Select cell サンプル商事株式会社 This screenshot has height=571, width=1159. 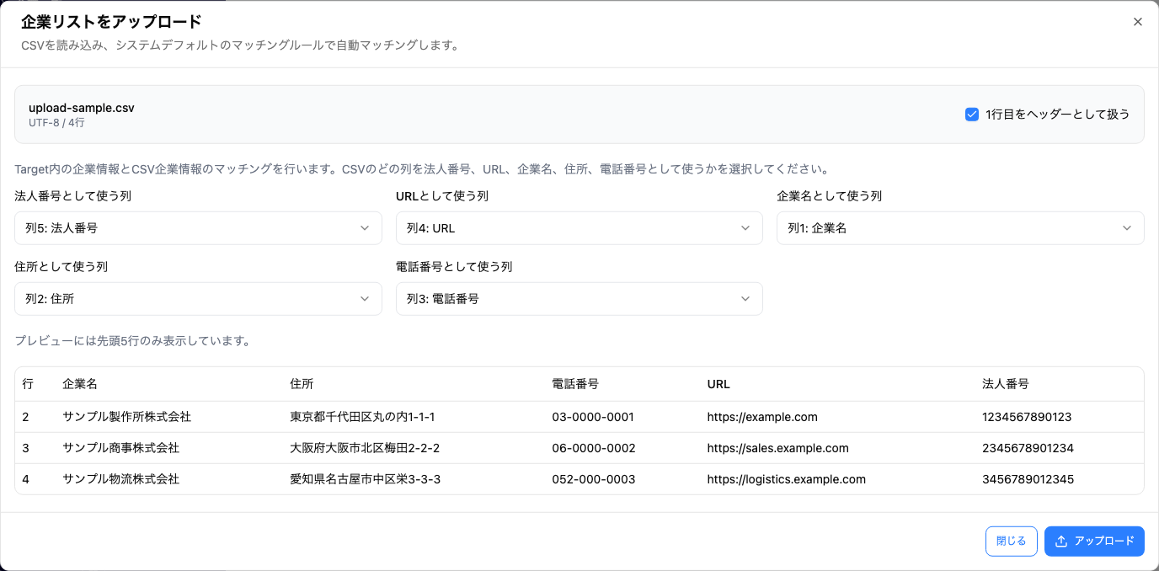click(120, 448)
